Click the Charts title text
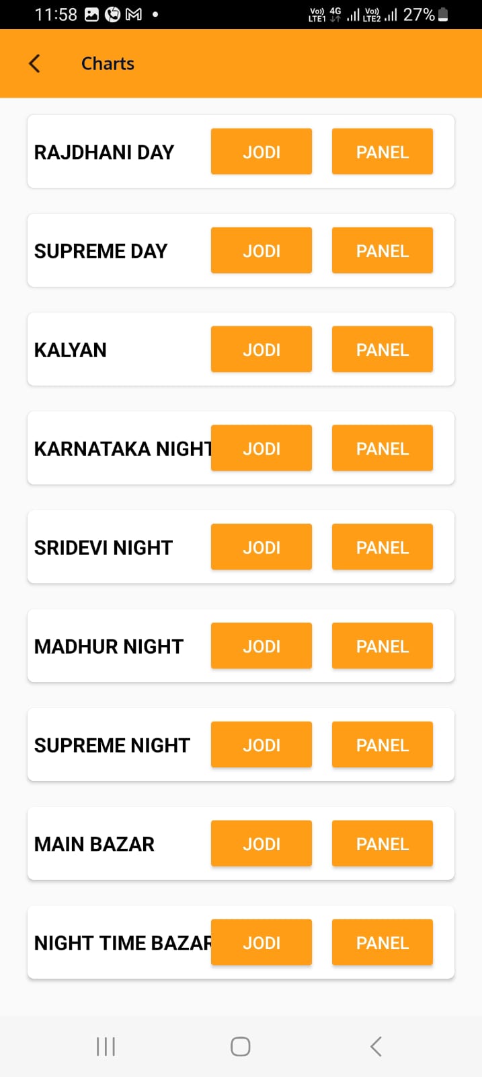Screen dimensions: 482x1077 108,64
